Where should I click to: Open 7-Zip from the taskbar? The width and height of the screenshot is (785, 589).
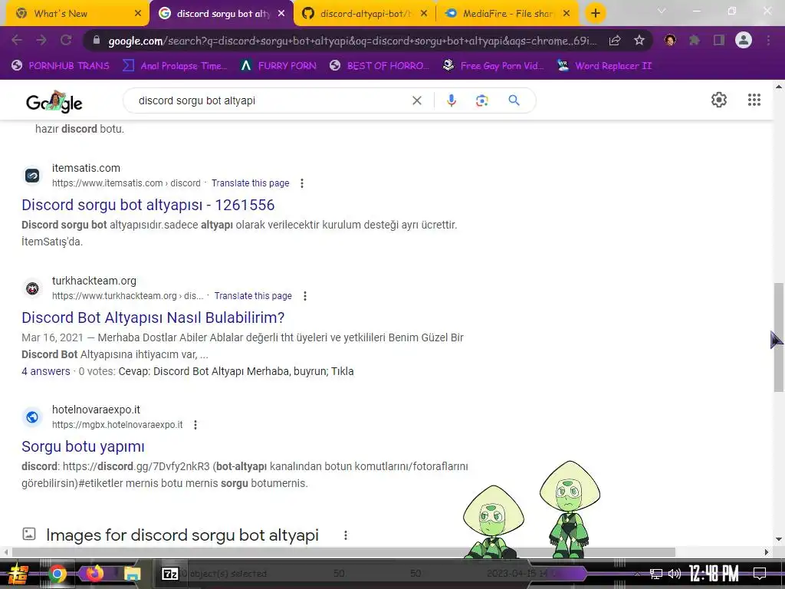tap(170, 574)
